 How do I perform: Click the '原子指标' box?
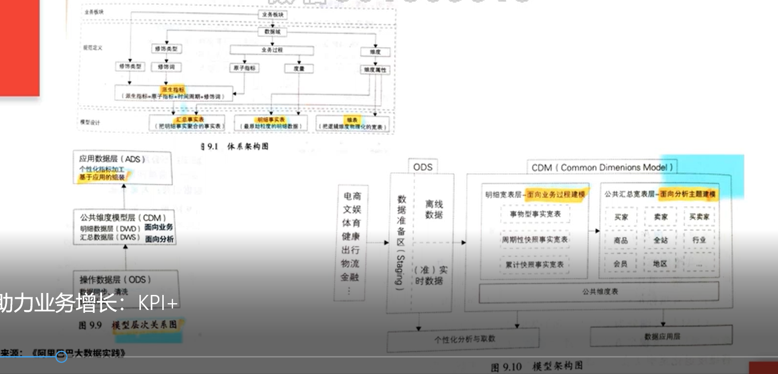coord(244,68)
